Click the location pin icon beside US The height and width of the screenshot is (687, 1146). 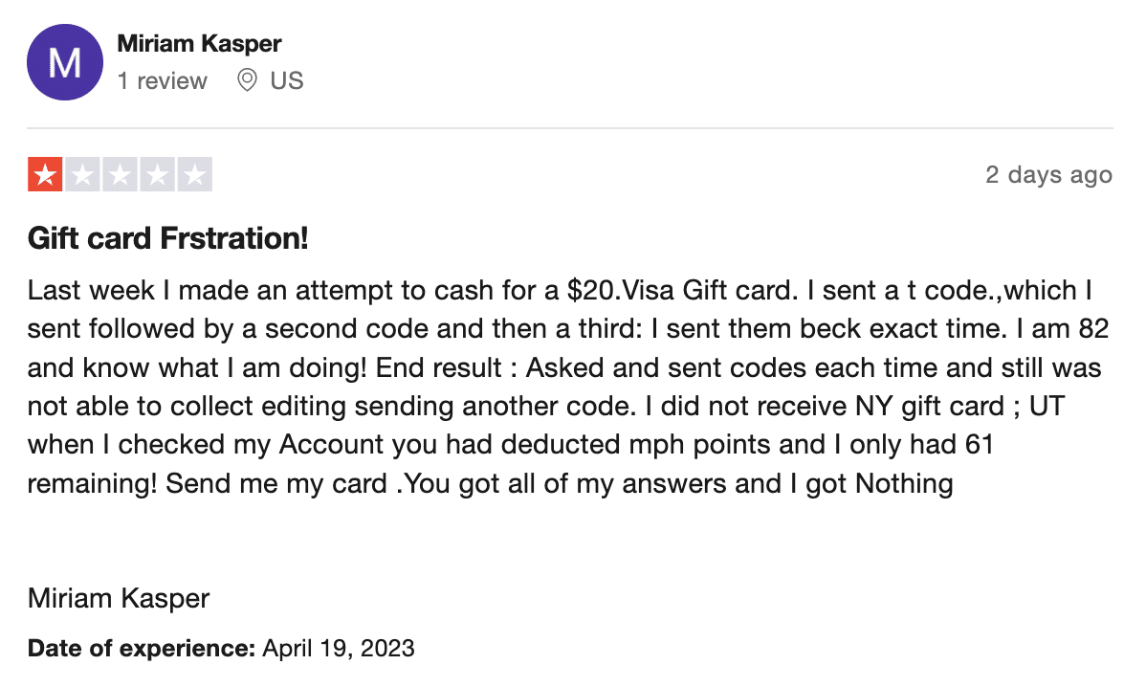247,80
